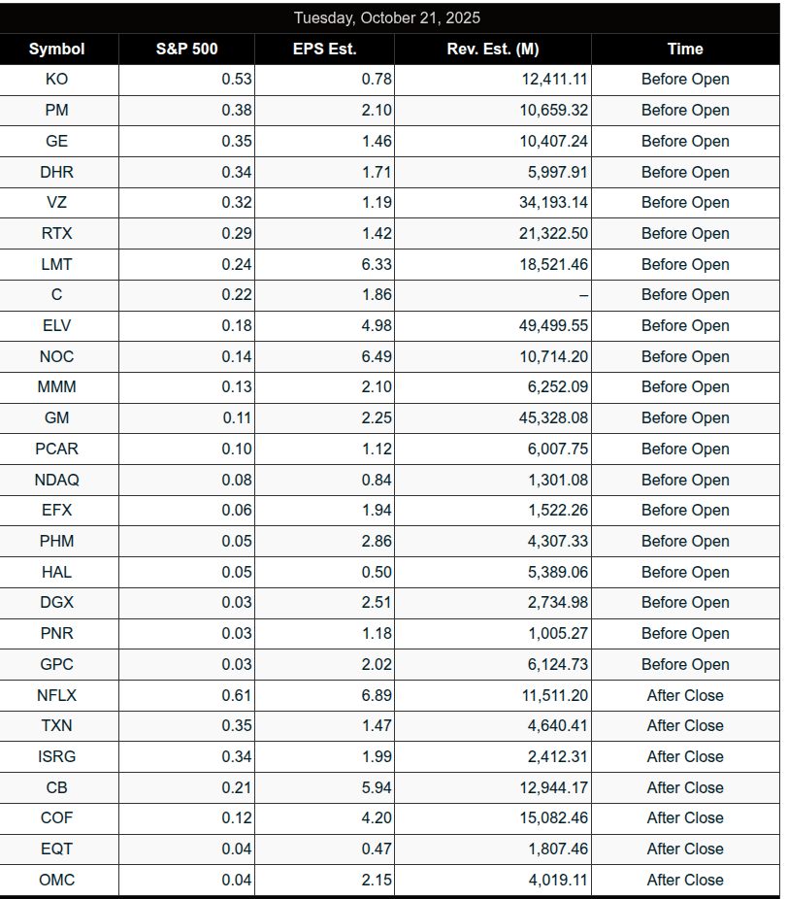Click the Before Open cell for PCAR

coord(685,449)
